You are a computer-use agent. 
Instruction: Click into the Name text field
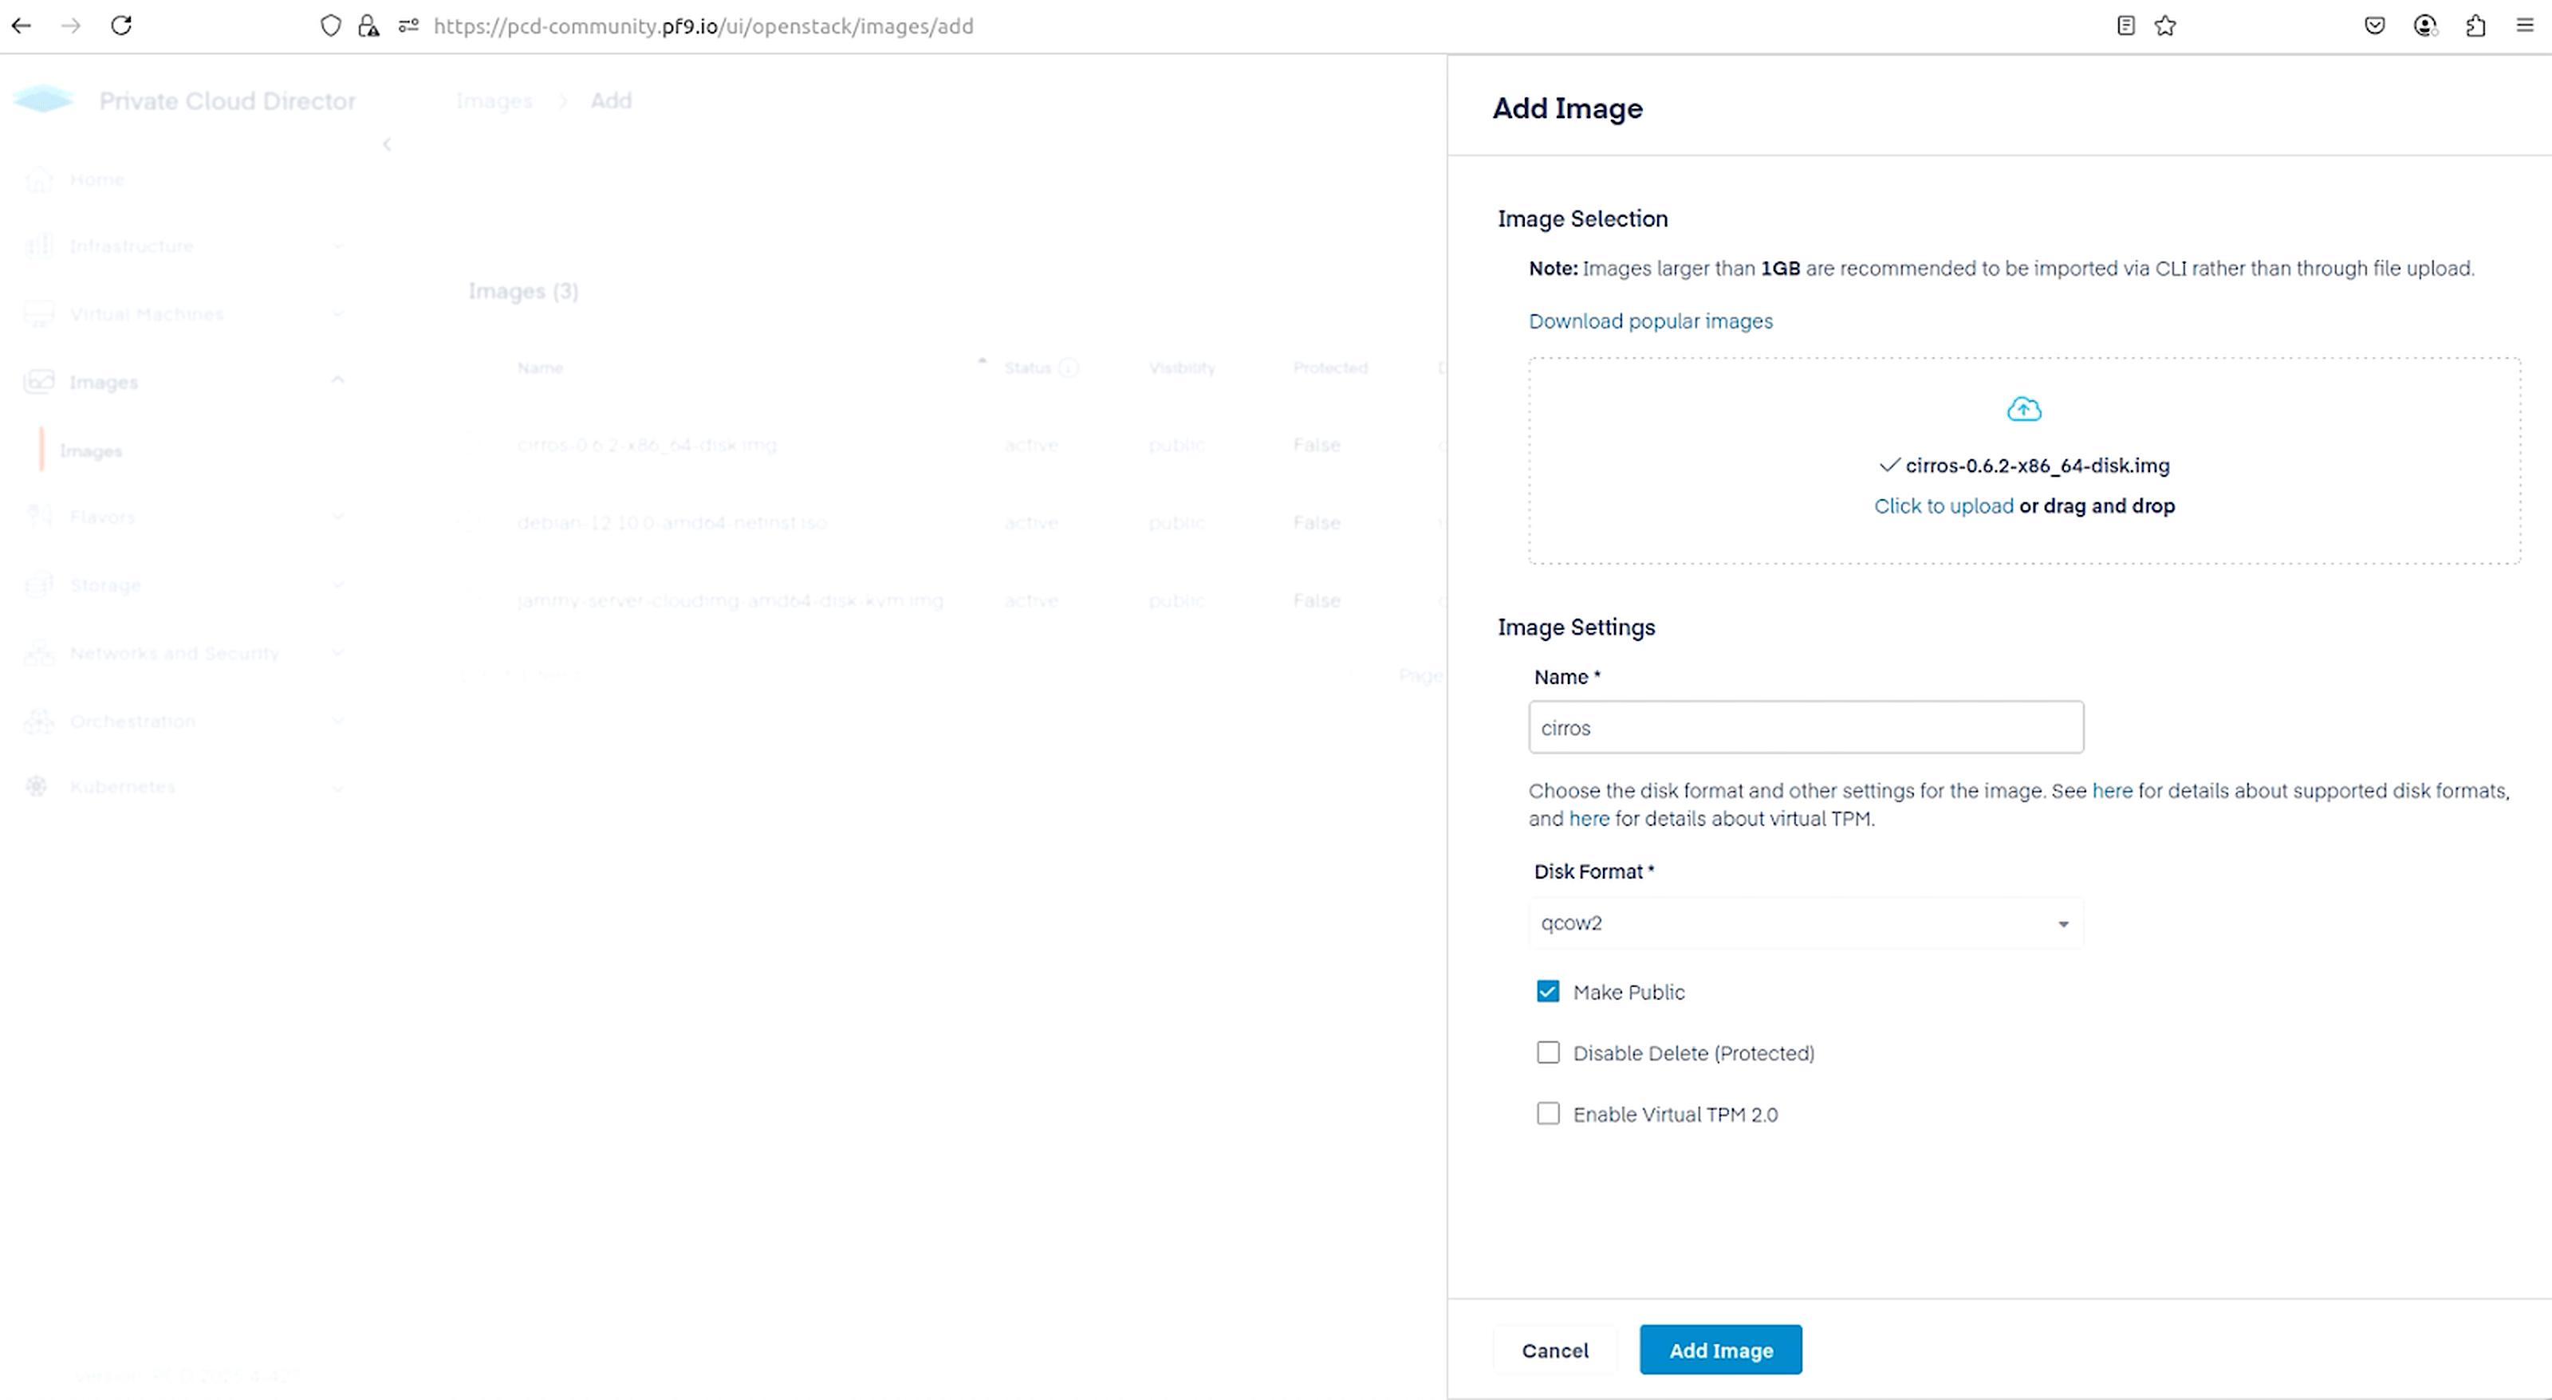[1805, 728]
